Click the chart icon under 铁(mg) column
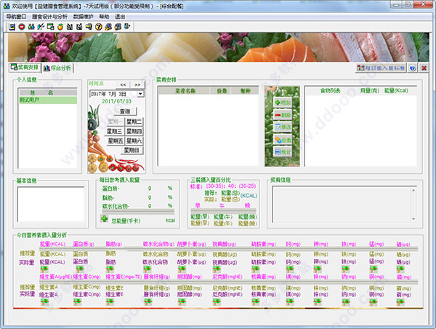Viewport: 436px width, 329px height. click(345, 269)
